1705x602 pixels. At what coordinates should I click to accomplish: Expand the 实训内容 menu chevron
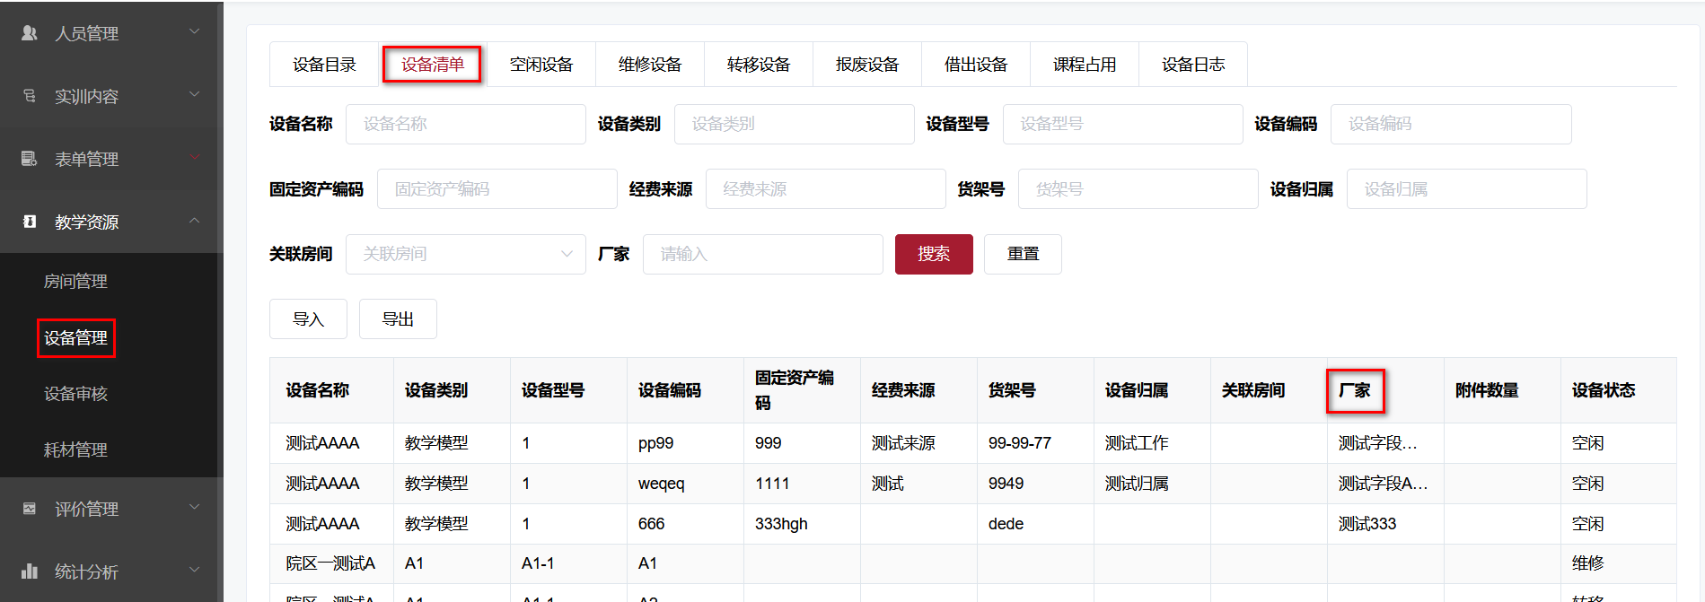[x=194, y=95]
